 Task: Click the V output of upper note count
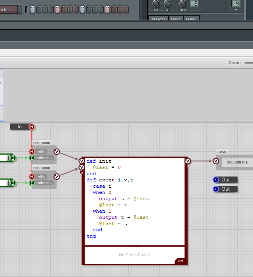(57, 151)
